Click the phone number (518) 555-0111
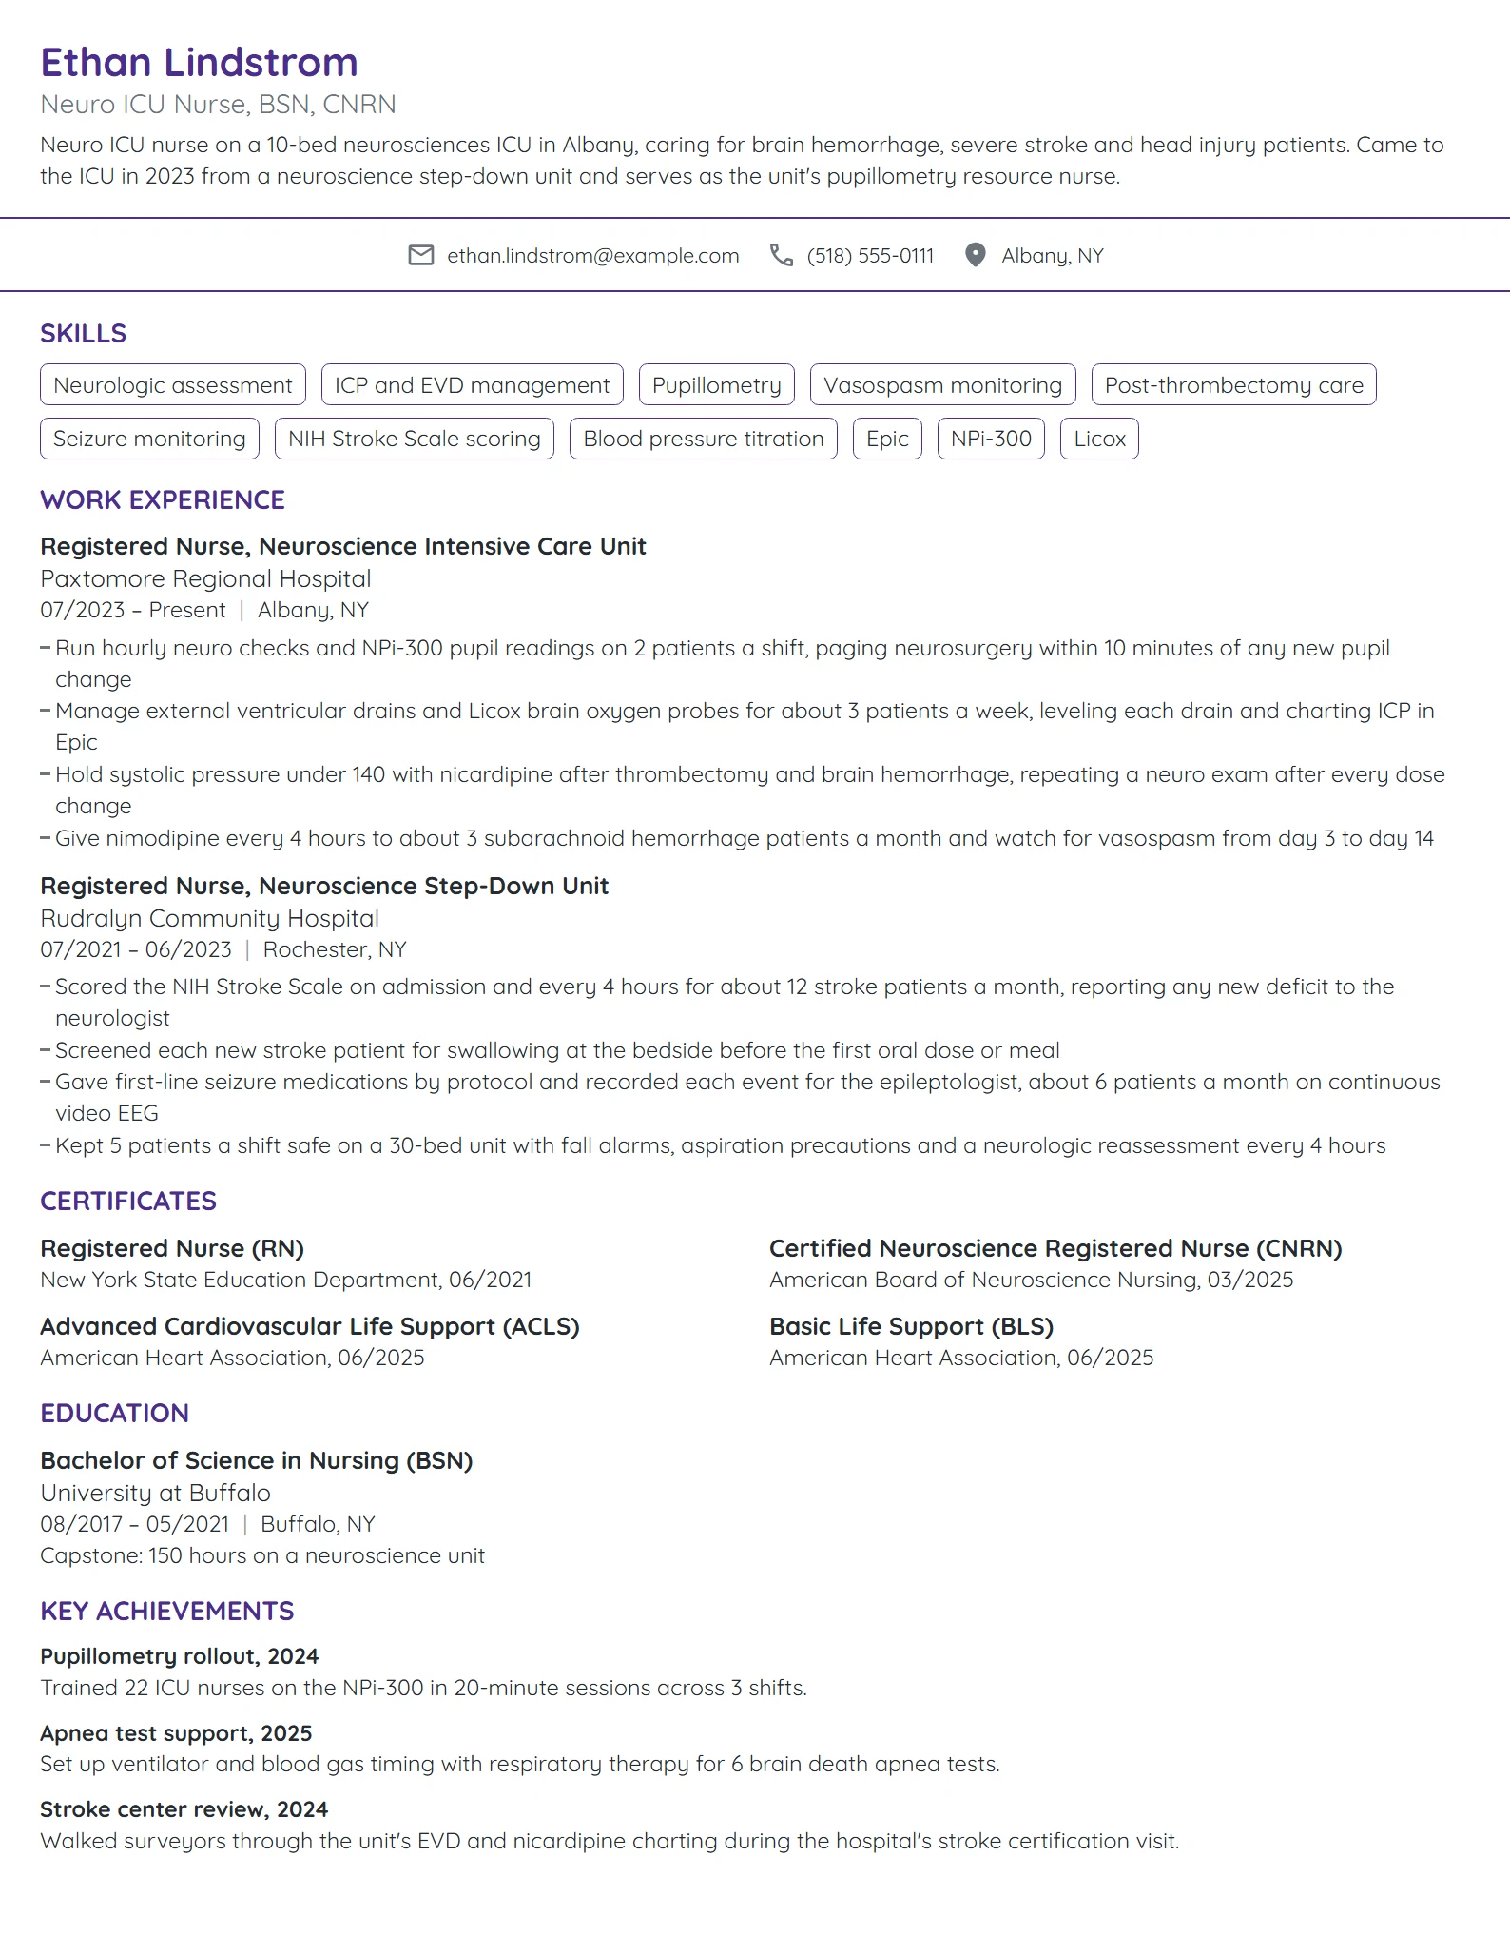The height and width of the screenshot is (1955, 1510). [870, 256]
